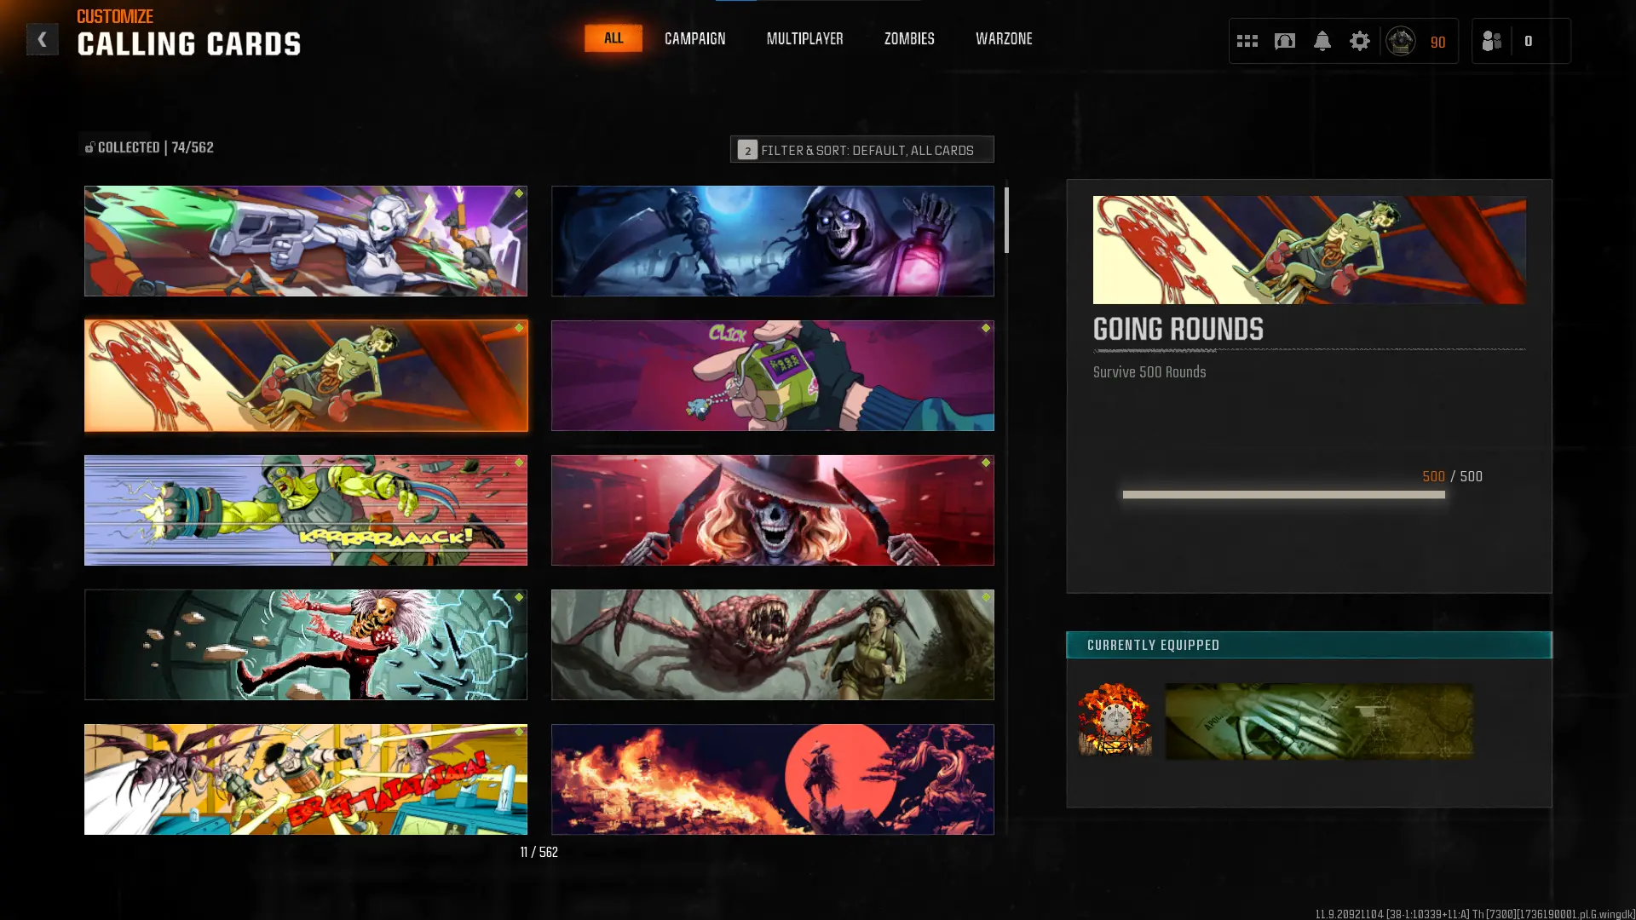Open the Warzone tab
1636x920 pixels.
[1003, 39]
